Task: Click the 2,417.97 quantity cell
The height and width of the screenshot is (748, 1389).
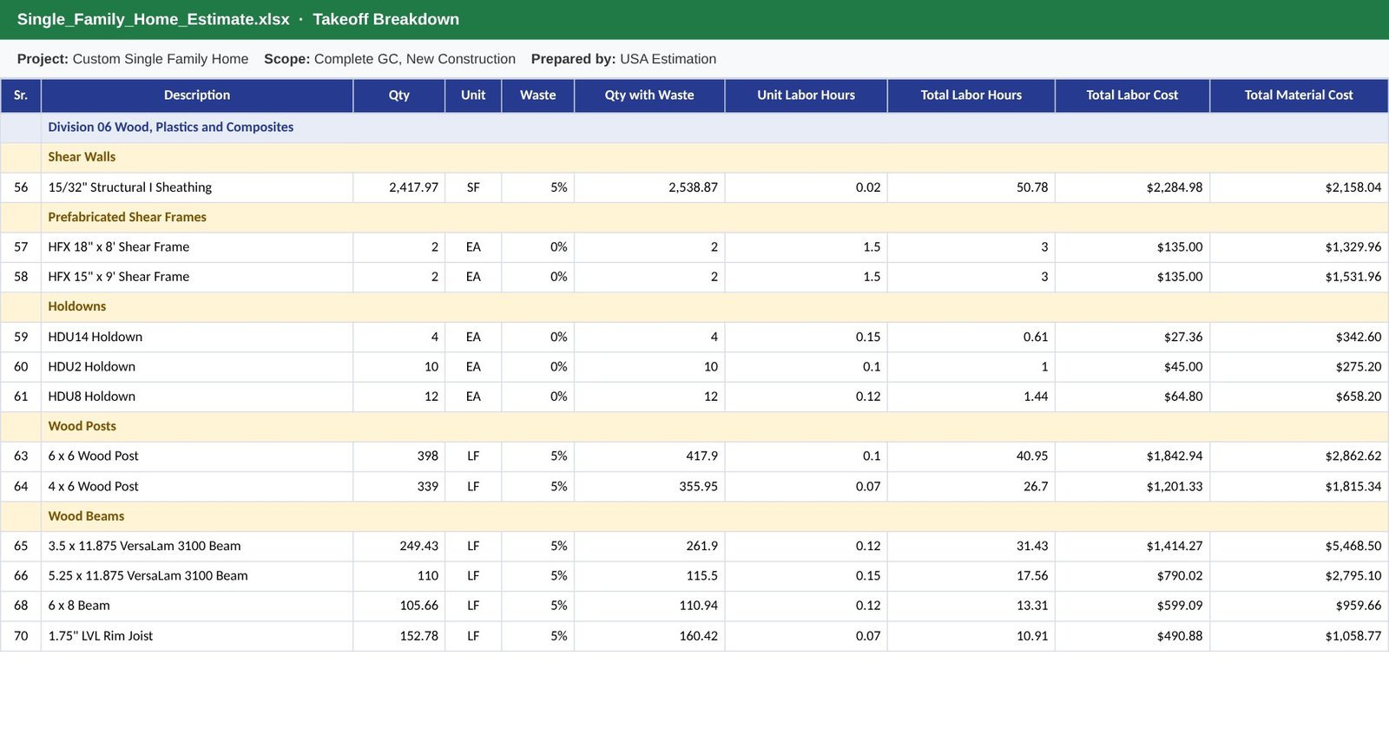Action: point(399,187)
